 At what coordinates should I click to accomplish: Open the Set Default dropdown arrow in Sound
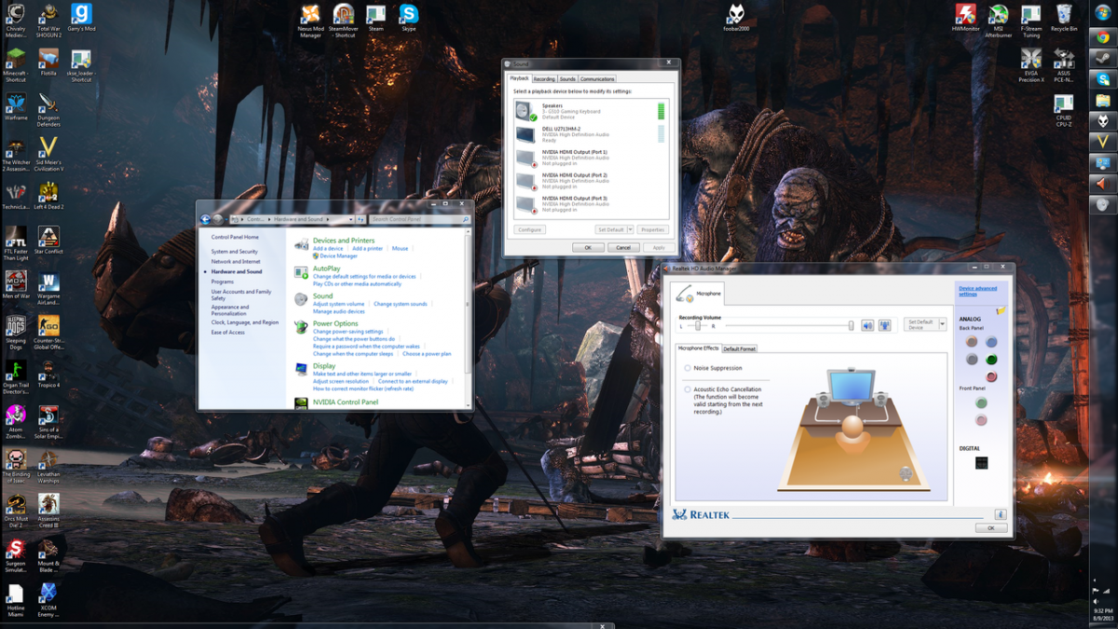(x=631, y=229)
